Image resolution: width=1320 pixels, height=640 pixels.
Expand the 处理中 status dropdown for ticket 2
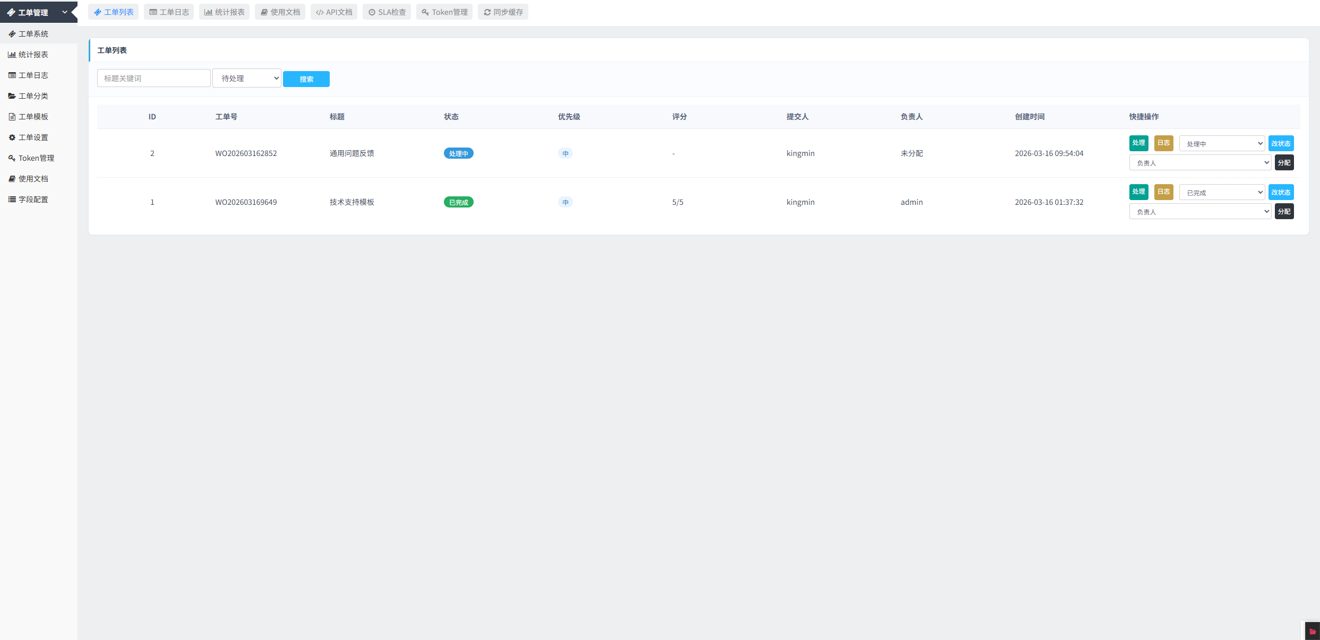point(1222,144)
